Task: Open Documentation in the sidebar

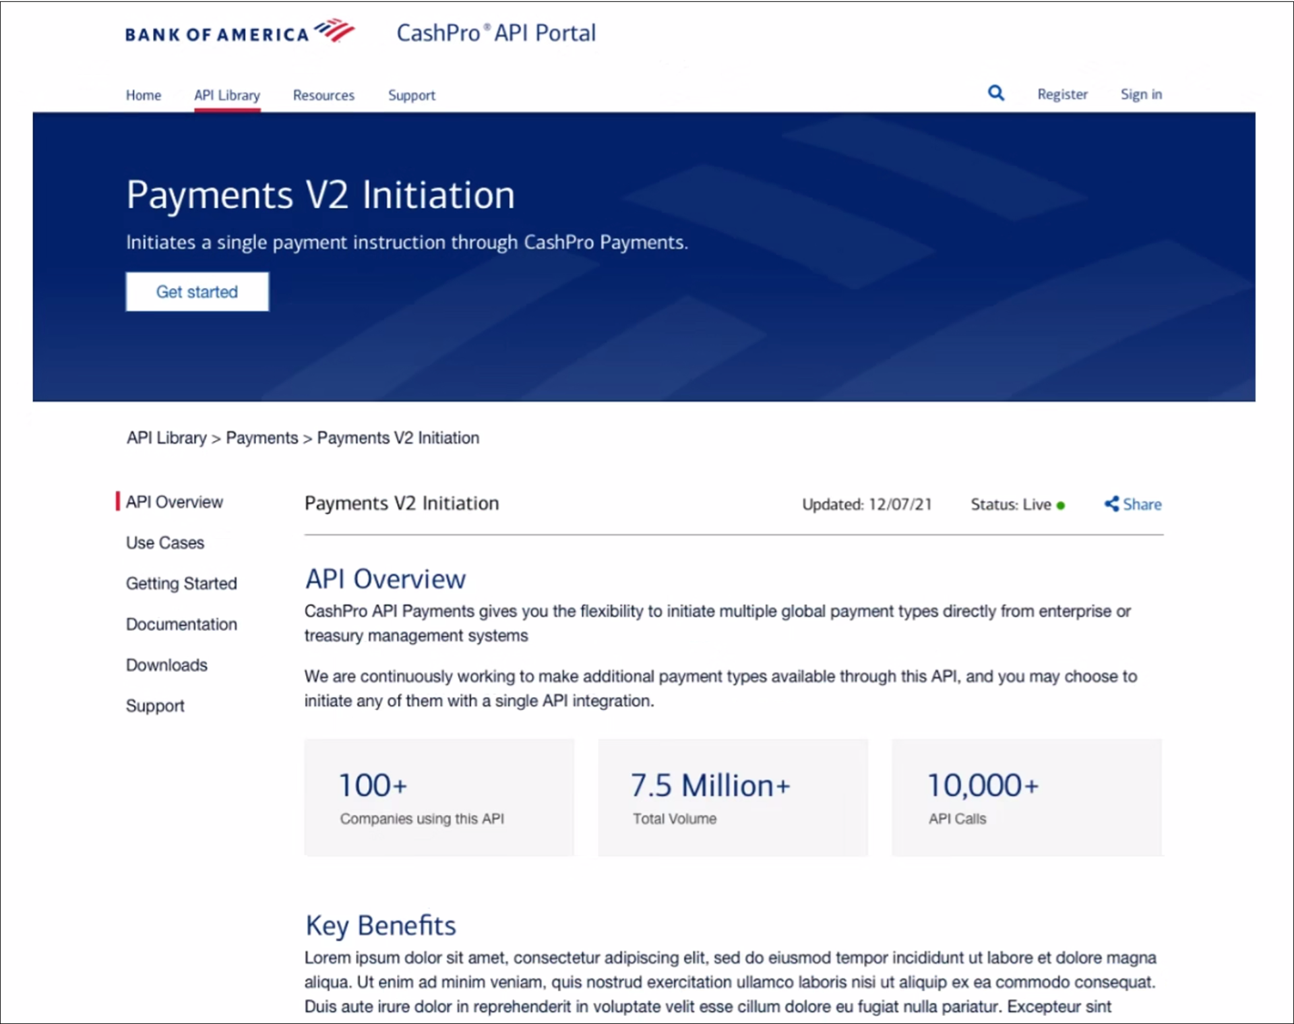Action: [181, 624]
